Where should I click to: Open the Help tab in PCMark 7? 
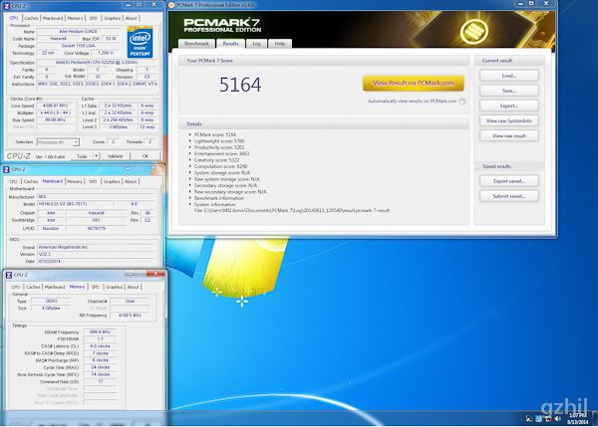click(279, 44)
